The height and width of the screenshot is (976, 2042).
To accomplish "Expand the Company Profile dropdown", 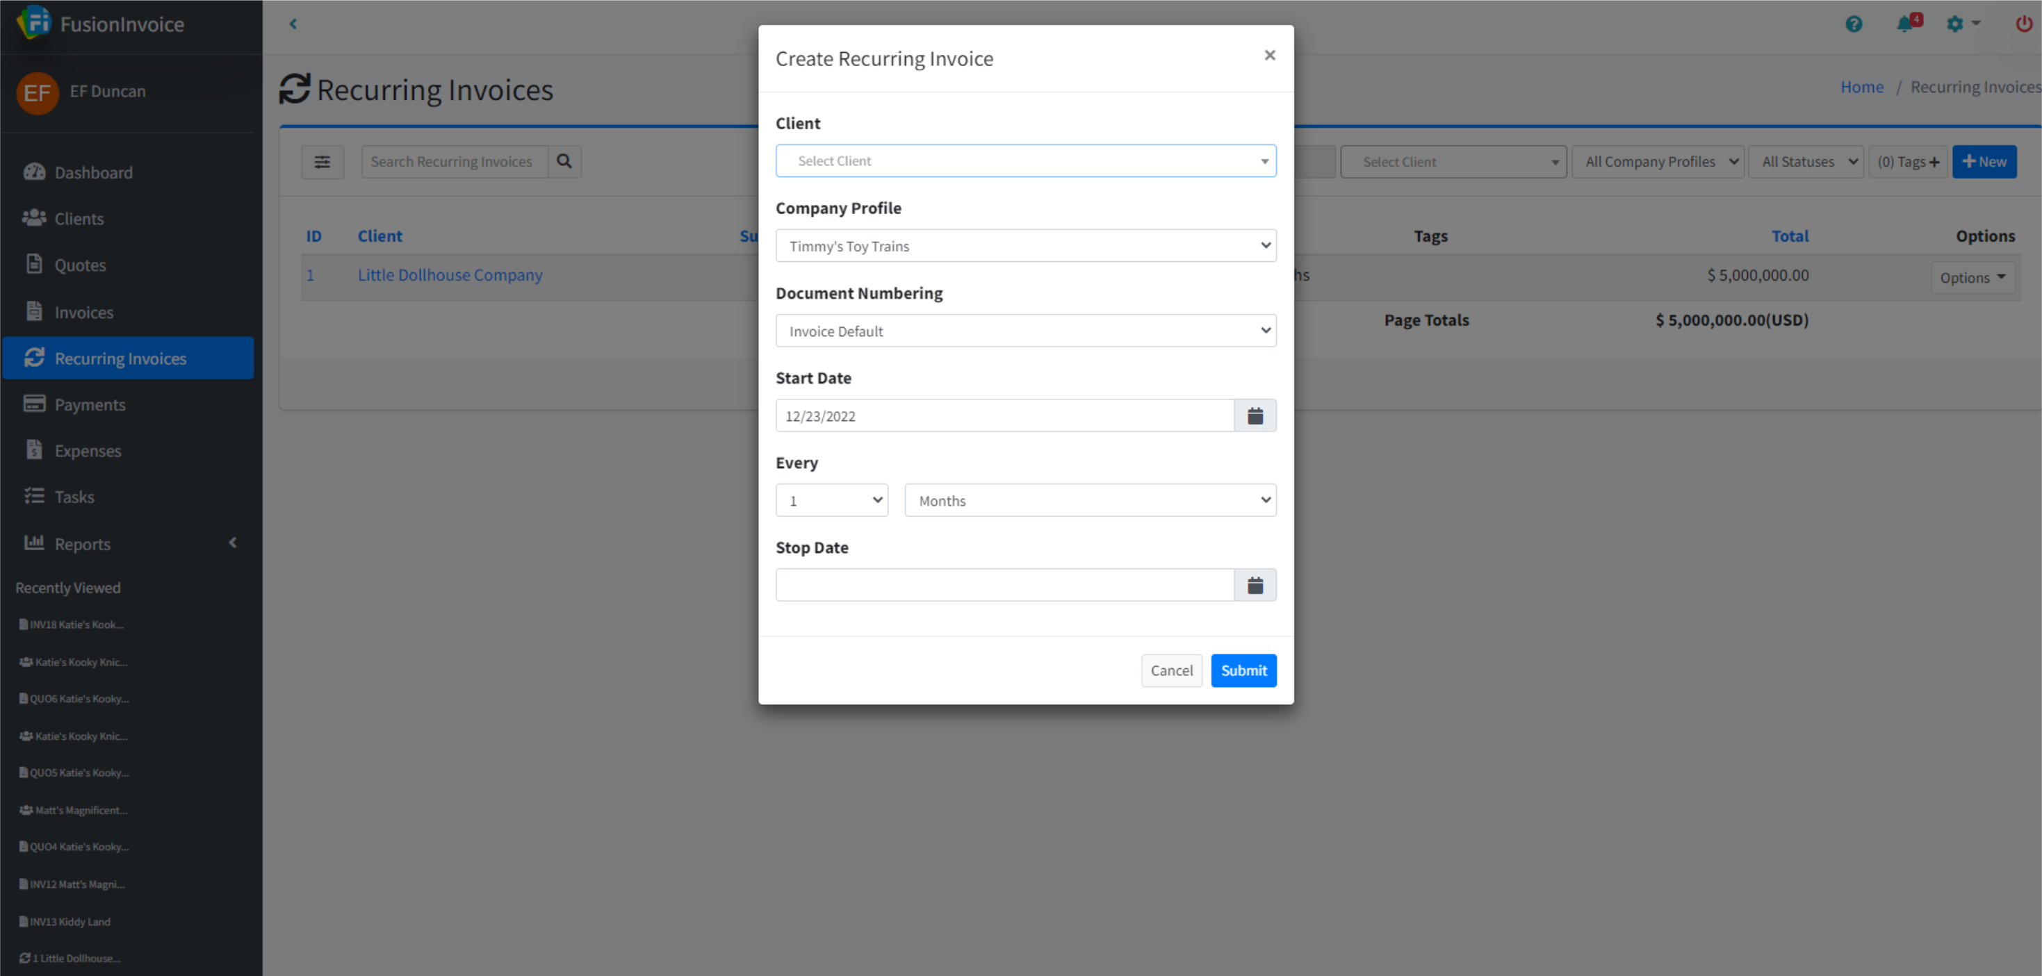I will click(x=1025, y=247).
